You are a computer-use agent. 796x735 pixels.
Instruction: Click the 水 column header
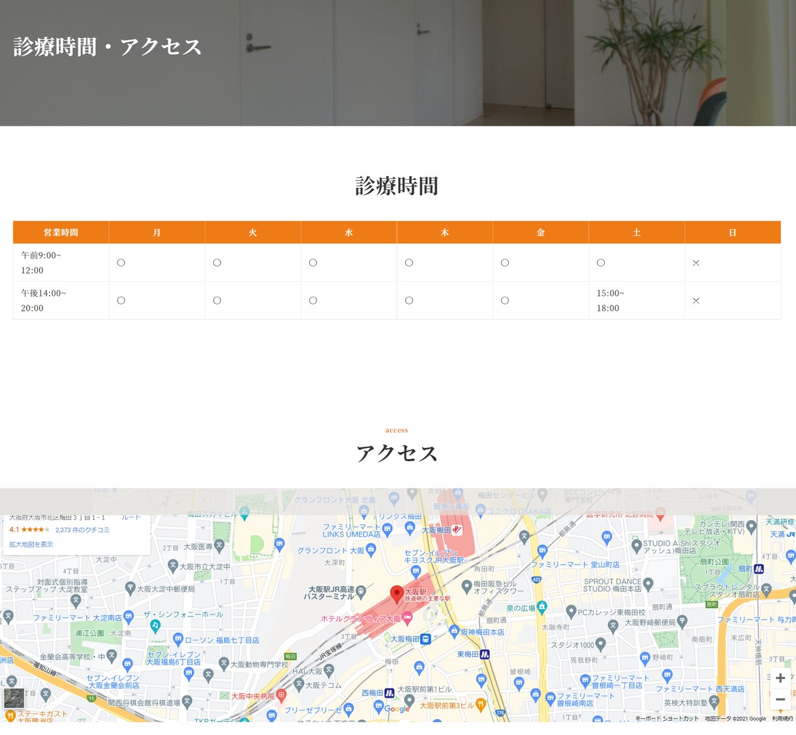coord(348,232)
